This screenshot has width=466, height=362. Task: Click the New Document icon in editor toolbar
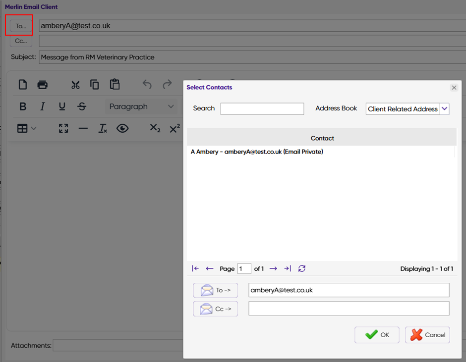23,85
